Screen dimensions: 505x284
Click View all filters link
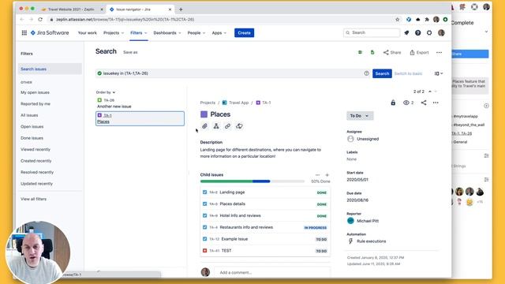coord(33,199)
